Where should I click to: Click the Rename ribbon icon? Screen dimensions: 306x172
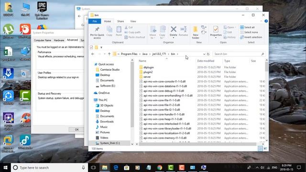tap(183, 29)
